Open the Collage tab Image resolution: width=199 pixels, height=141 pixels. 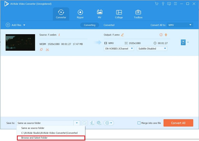pyautogui.click(x=119, y=14)
